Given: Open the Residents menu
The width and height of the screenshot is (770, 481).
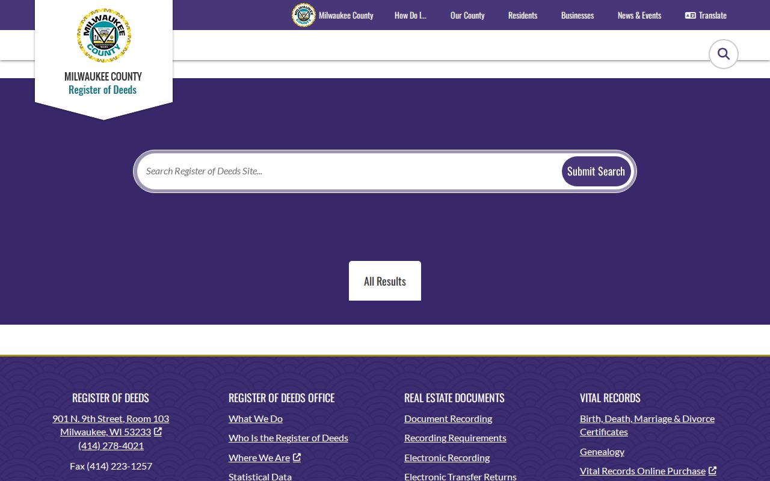Looking at the screenshot, I should [x=523, y=16].
